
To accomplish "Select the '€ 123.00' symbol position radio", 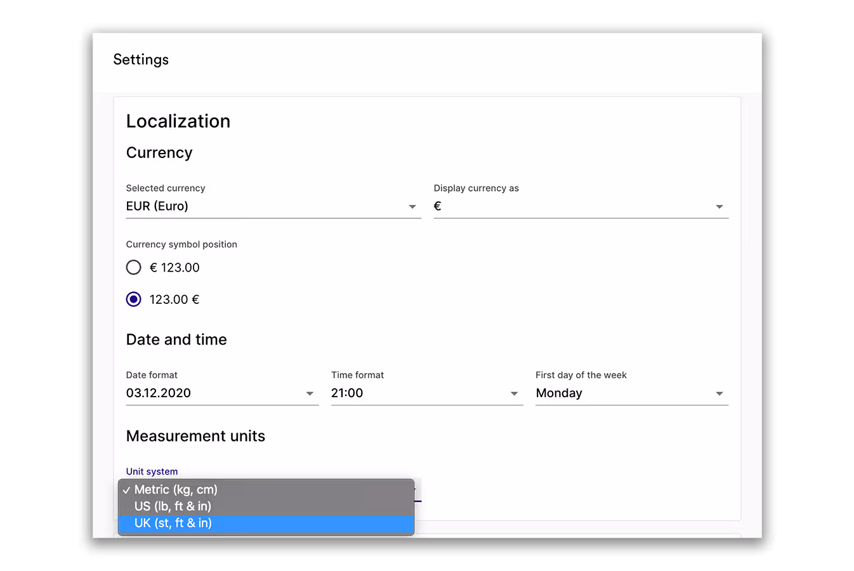I will pos(133,268).
